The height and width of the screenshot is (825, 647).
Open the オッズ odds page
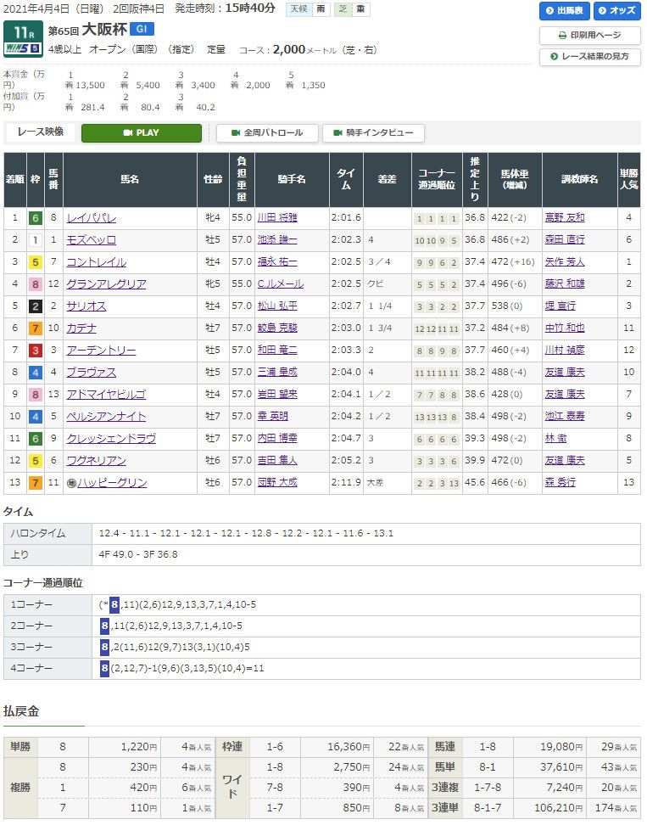(x=616, y=11)
